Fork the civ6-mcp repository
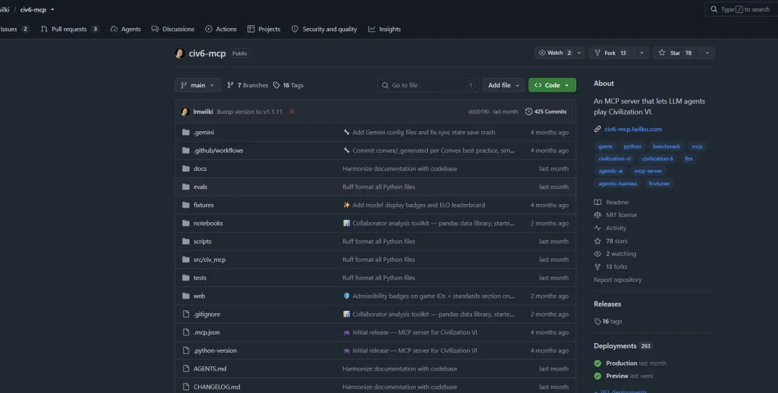 612,53
